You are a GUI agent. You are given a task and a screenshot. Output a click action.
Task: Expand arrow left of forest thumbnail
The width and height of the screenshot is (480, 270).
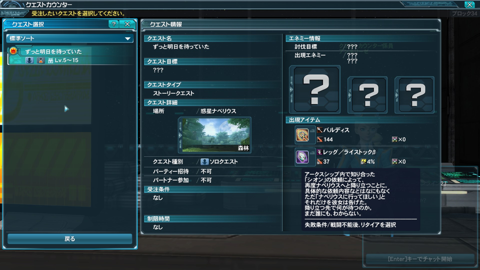(180, 135)
